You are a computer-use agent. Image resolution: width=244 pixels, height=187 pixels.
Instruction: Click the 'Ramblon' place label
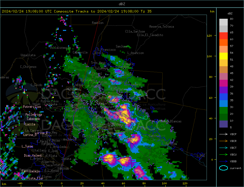pos(98,23)
